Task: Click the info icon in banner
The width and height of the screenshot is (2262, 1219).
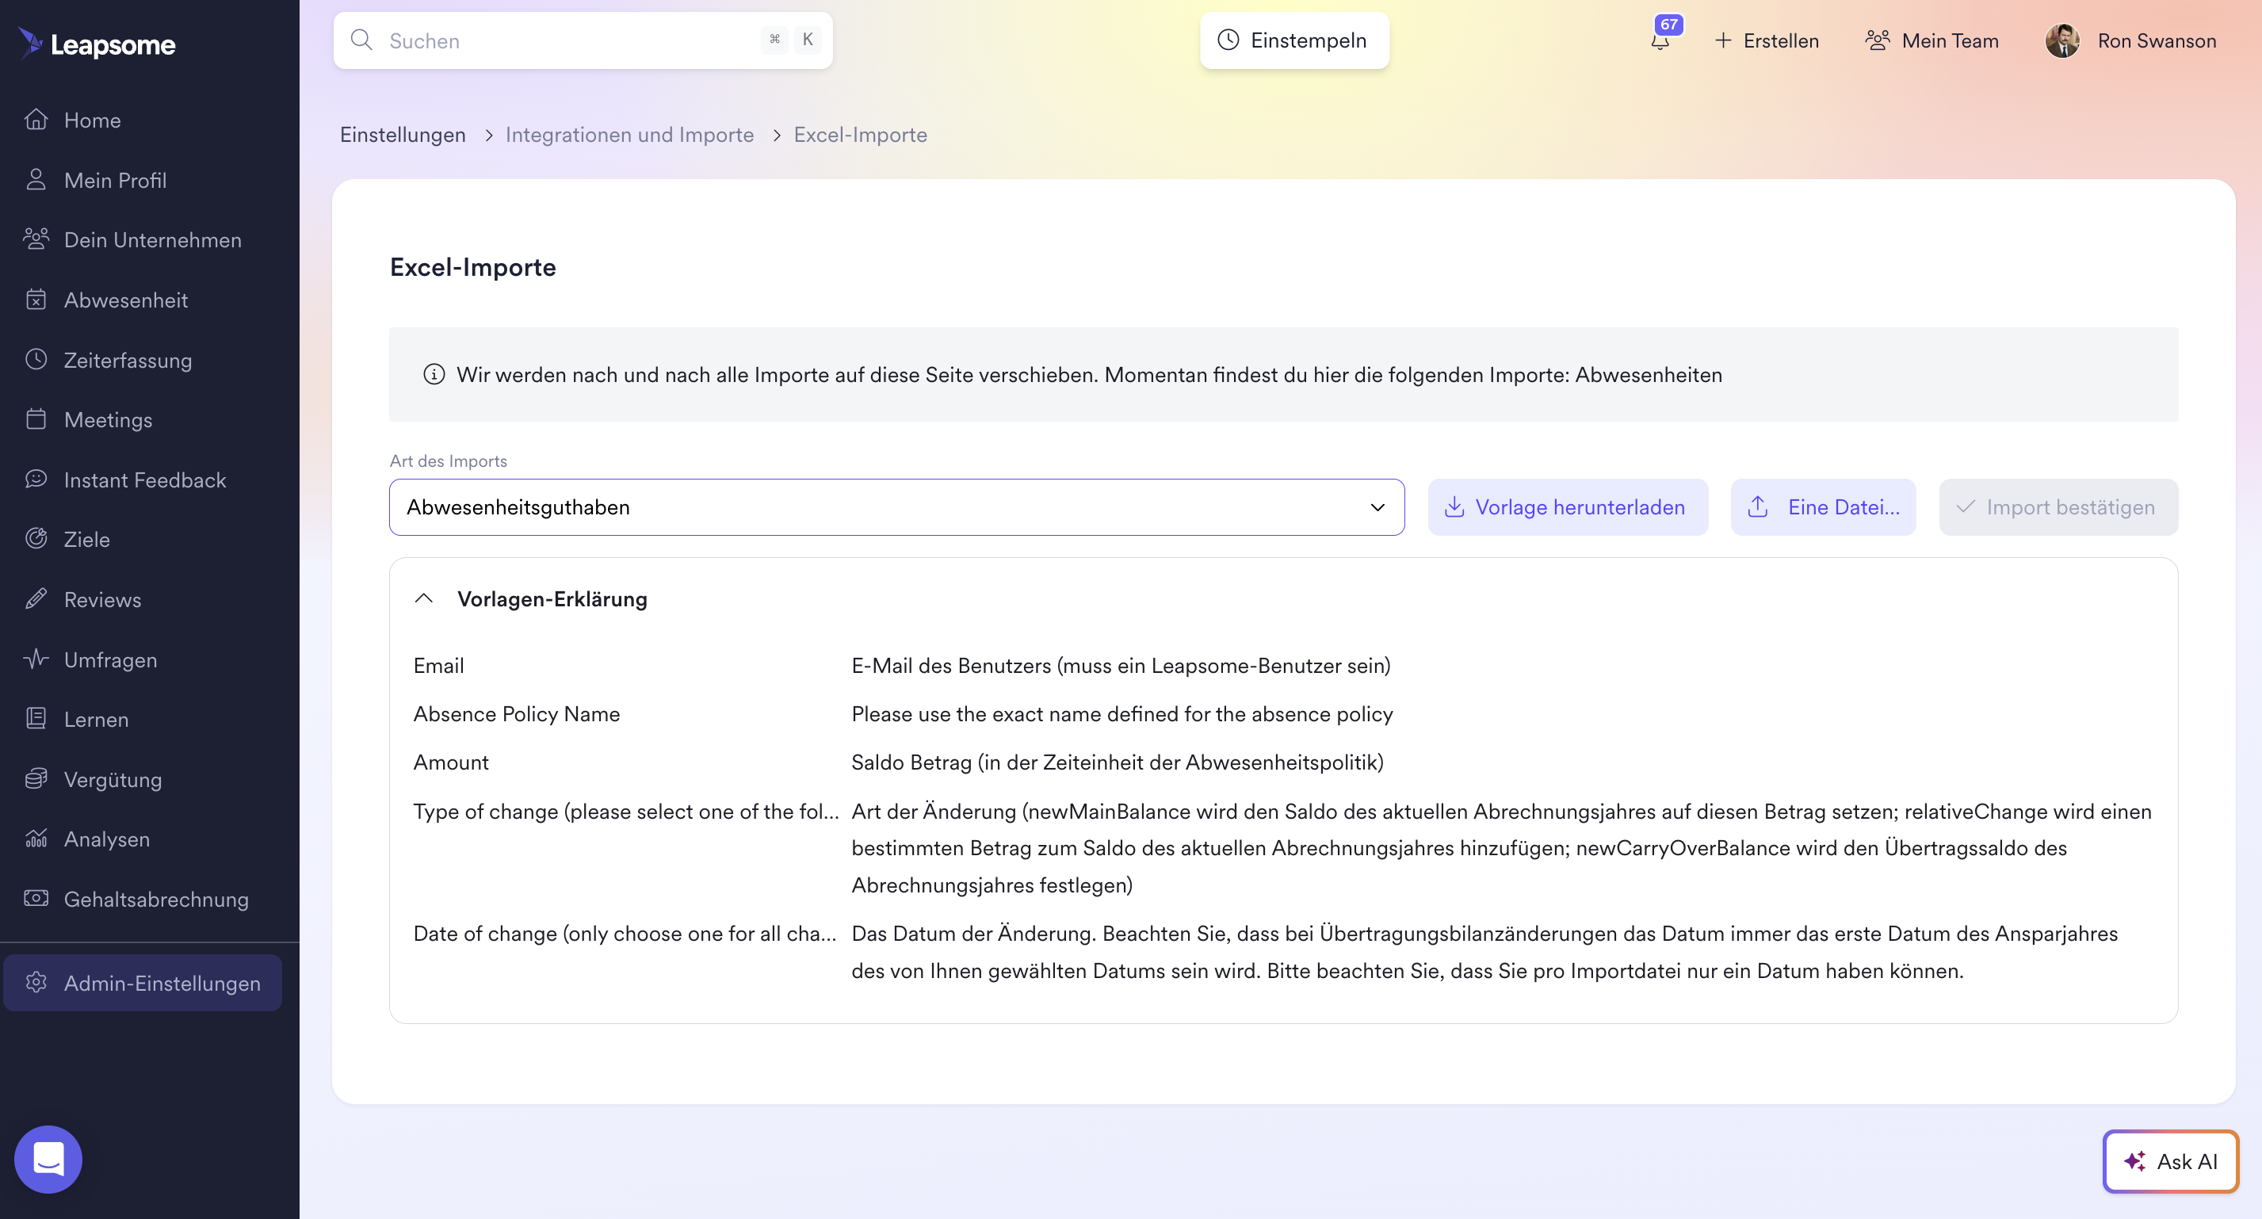Action: (x=434, y=375)
